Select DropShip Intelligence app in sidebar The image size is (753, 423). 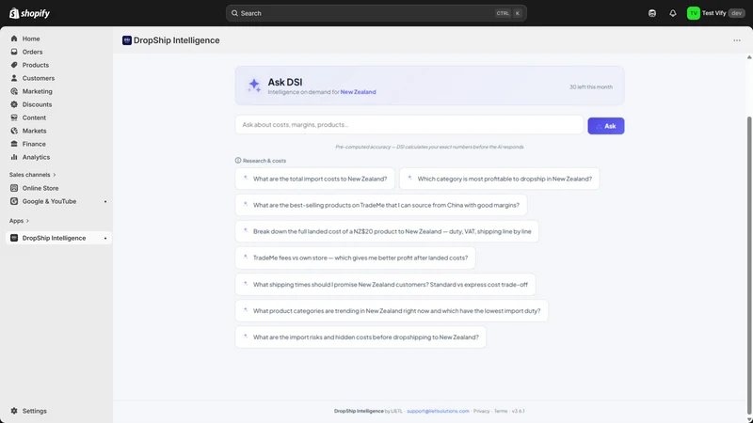[58, 238]
